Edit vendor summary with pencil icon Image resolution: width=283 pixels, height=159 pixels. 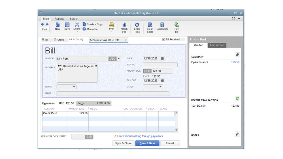(x=237, y=55)
